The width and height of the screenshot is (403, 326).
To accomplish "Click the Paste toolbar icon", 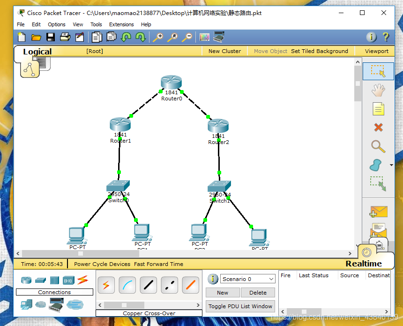I will click(x=112, y=37).
